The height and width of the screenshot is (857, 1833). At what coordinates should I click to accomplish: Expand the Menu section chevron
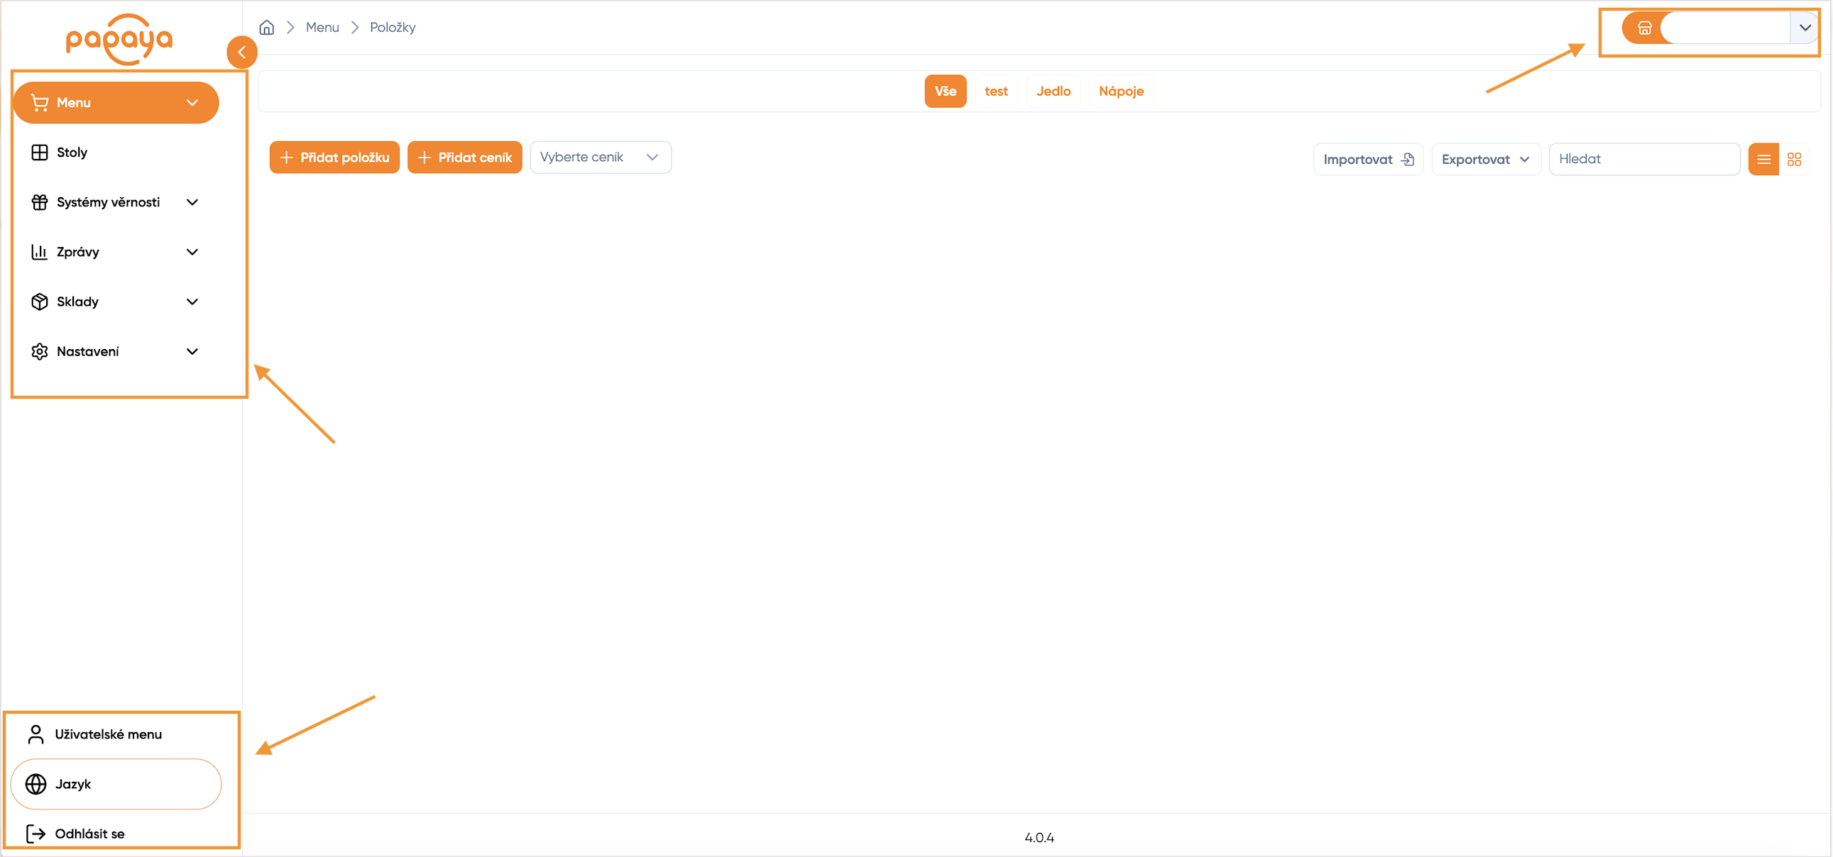192,103
